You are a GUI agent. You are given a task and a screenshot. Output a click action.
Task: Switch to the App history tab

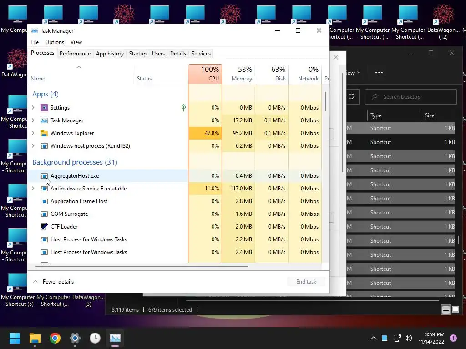pos(110,54)
